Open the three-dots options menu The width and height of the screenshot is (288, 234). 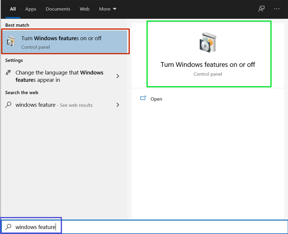(x=277, y=9)
